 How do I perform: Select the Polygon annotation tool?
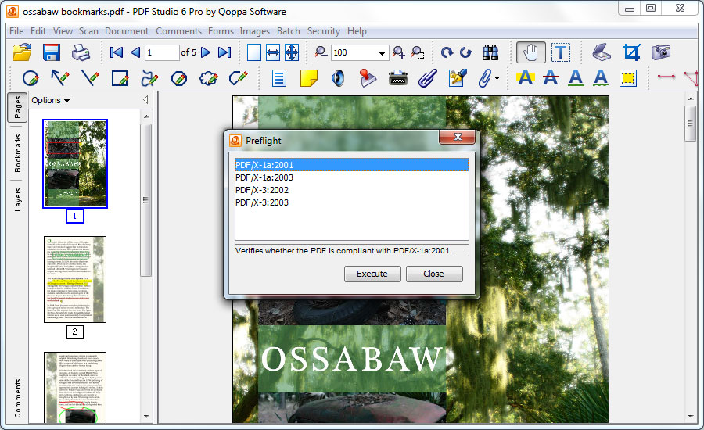pyautogui.click(x=179, y=78)
